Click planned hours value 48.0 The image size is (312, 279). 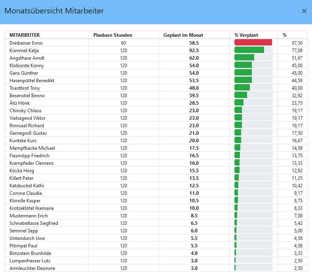[x=194, y=88]
